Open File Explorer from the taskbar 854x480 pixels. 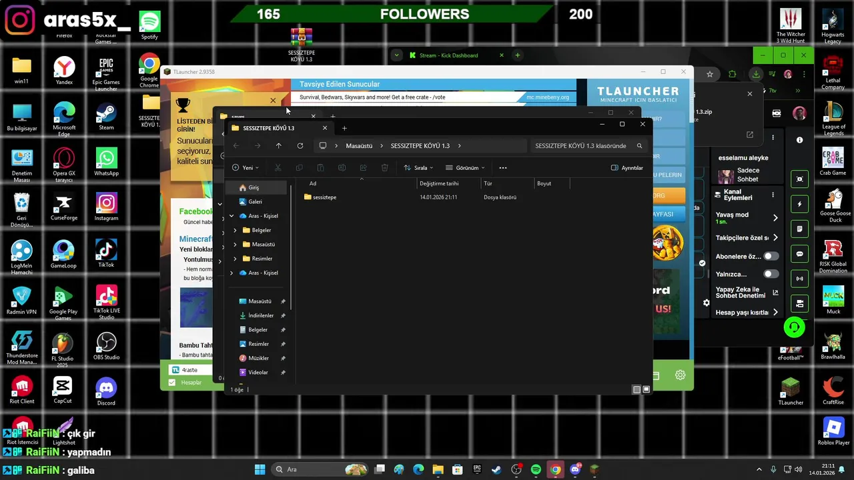(438, 469)
